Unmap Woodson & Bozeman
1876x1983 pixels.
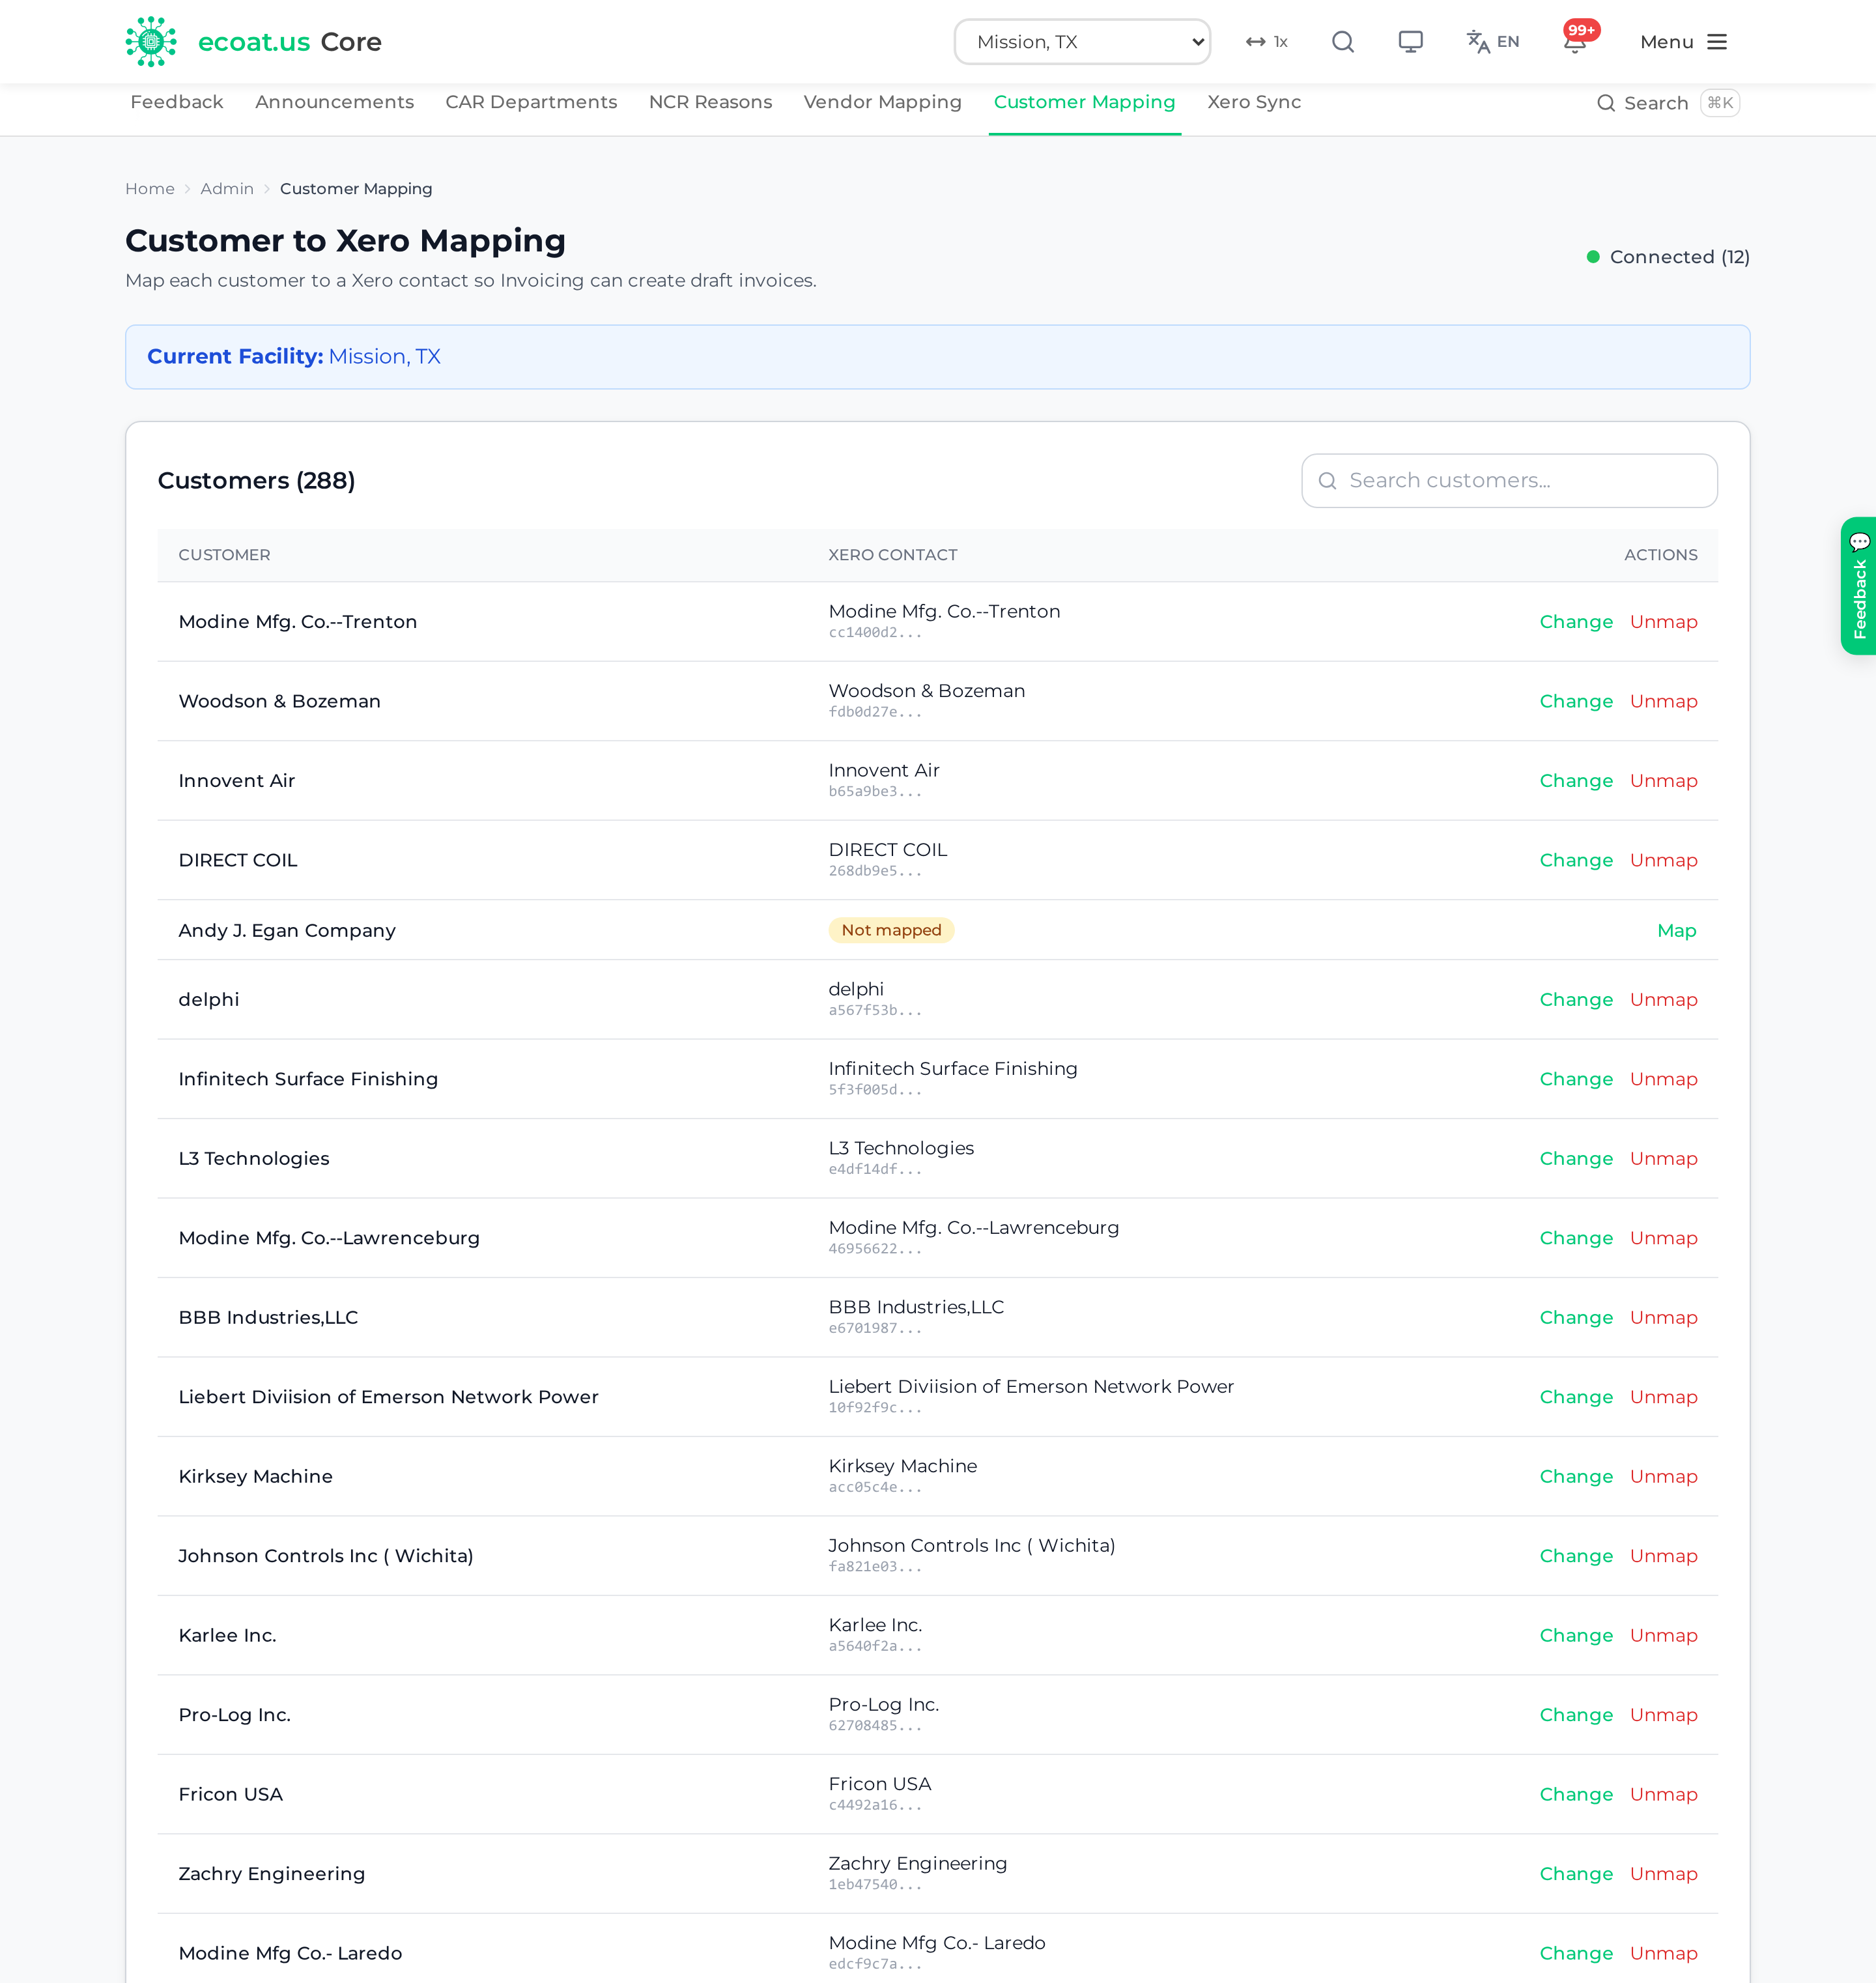click(x=1663, y=702)
